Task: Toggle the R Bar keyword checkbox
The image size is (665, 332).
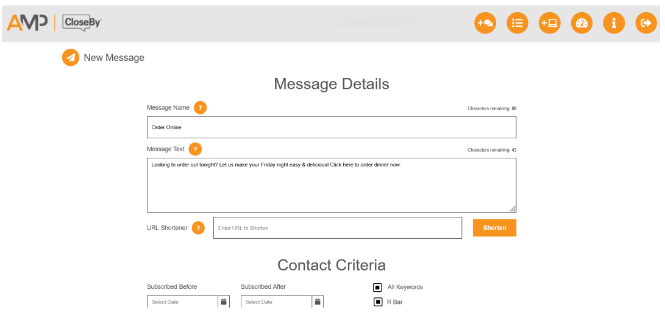Action: [x=377, y=302]
